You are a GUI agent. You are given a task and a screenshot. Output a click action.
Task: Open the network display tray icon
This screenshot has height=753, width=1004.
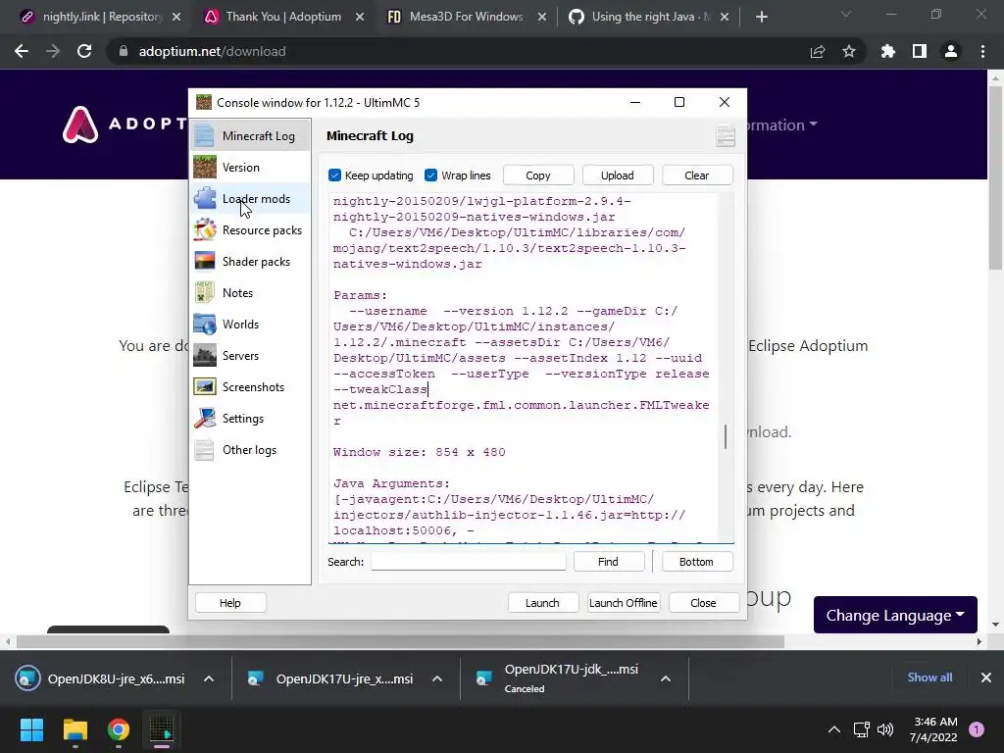pos(861,729)
